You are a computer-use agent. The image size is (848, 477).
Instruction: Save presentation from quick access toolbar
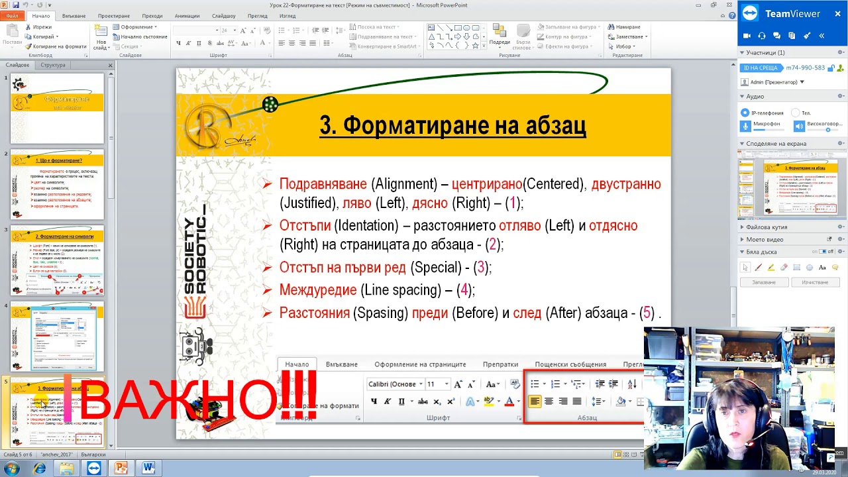[x=16, y=5]
